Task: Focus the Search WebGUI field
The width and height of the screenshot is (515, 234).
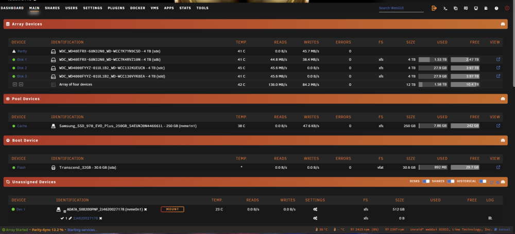Action: 401,8
